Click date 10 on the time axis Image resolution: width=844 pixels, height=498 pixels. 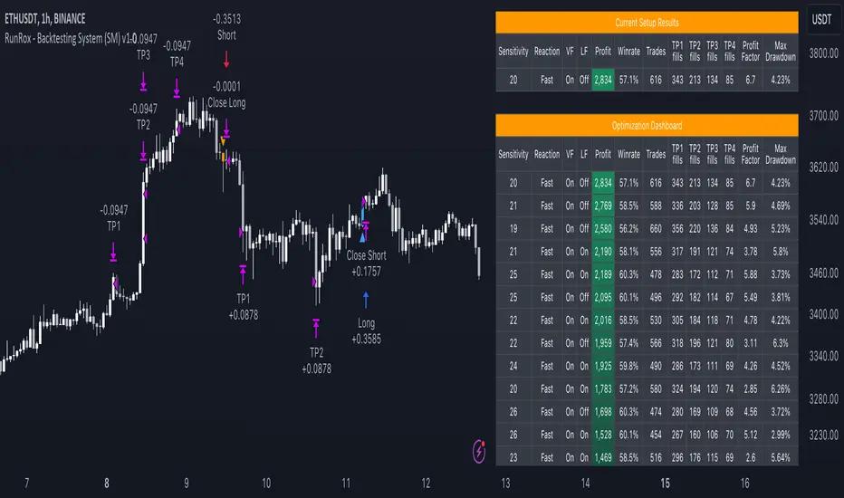pos(266,483)
